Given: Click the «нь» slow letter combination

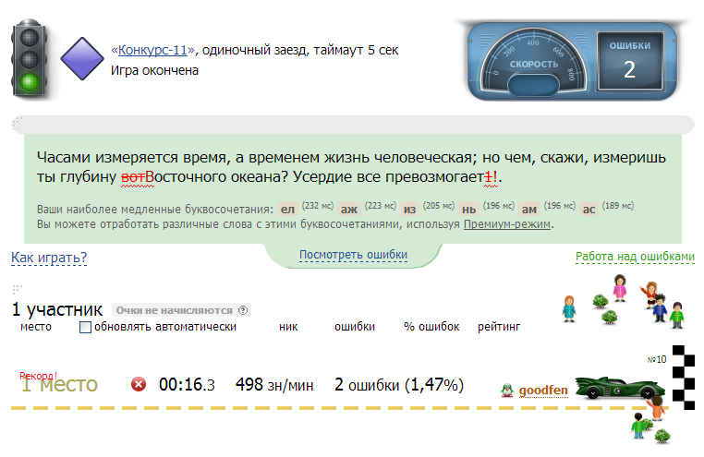Looking at the screenshot, I should pyautogui.click(x=468, y=209).
